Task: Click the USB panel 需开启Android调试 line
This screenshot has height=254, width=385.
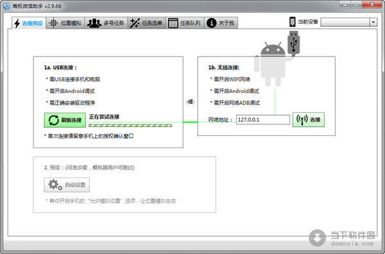Action: 72,91
